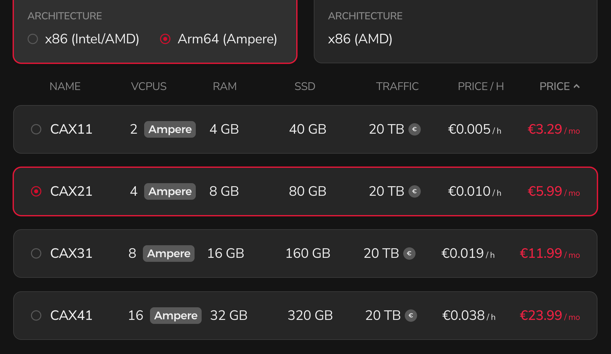Sort the table by PRICE / H column
Screen dimensions: 611x354
click(x=481, y=86)
